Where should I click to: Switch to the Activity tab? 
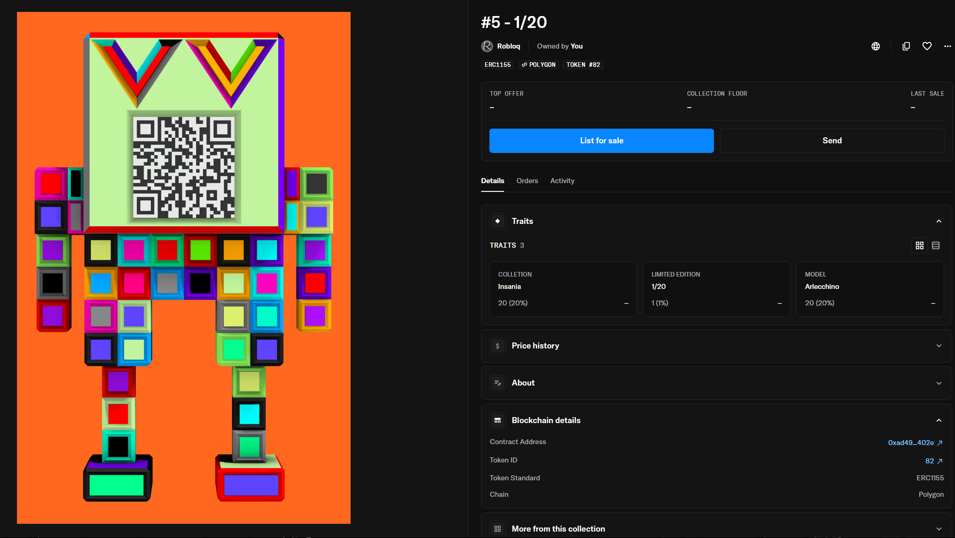click(562, 181)
